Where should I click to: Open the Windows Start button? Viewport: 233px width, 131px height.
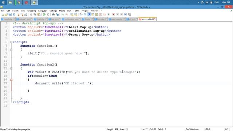coord(3,3)
